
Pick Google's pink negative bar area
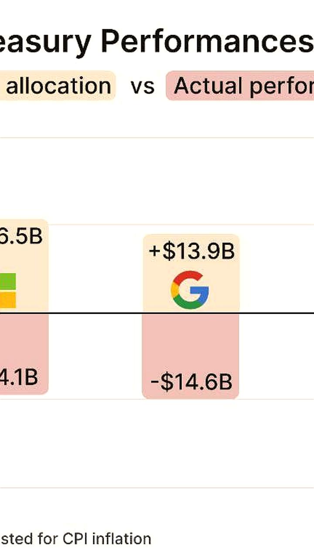pos(191,356)
